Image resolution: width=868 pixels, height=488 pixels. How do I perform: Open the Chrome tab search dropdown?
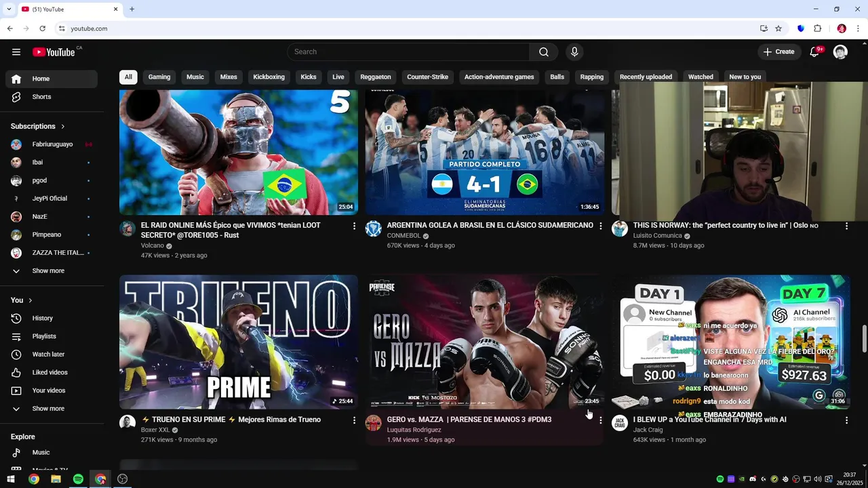[x=9, y=9]
